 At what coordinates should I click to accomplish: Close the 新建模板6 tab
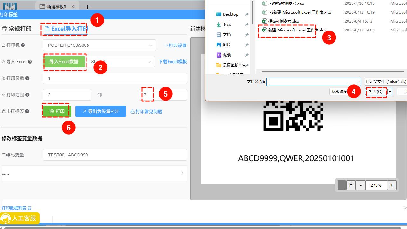(73, 7)
